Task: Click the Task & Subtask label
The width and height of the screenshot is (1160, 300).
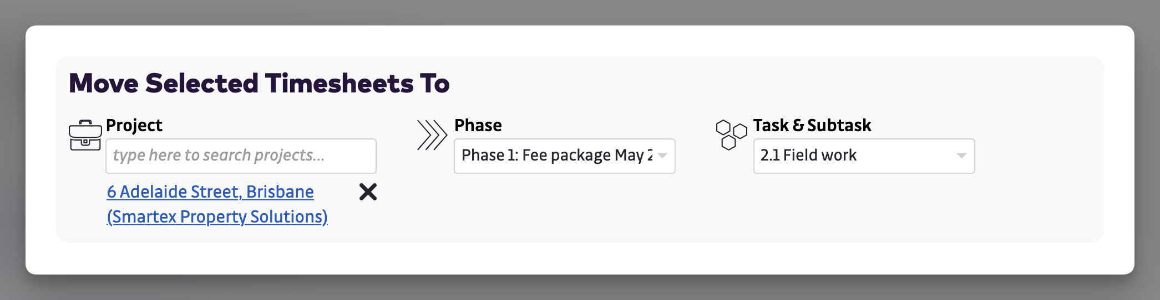Action: 812,125
